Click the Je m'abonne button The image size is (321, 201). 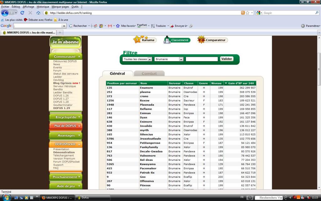coord(66,42)
